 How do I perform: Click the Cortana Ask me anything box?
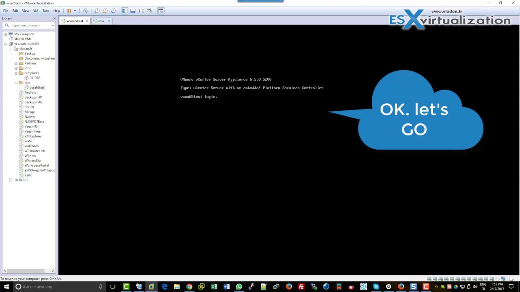(x=59, y=287)
